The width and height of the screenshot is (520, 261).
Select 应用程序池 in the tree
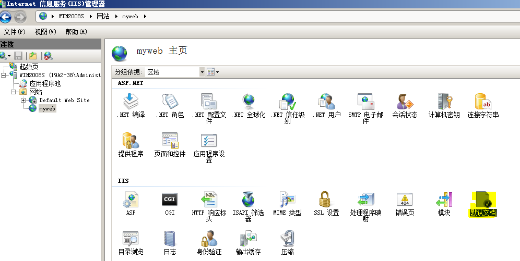click(x=45, y=83)
